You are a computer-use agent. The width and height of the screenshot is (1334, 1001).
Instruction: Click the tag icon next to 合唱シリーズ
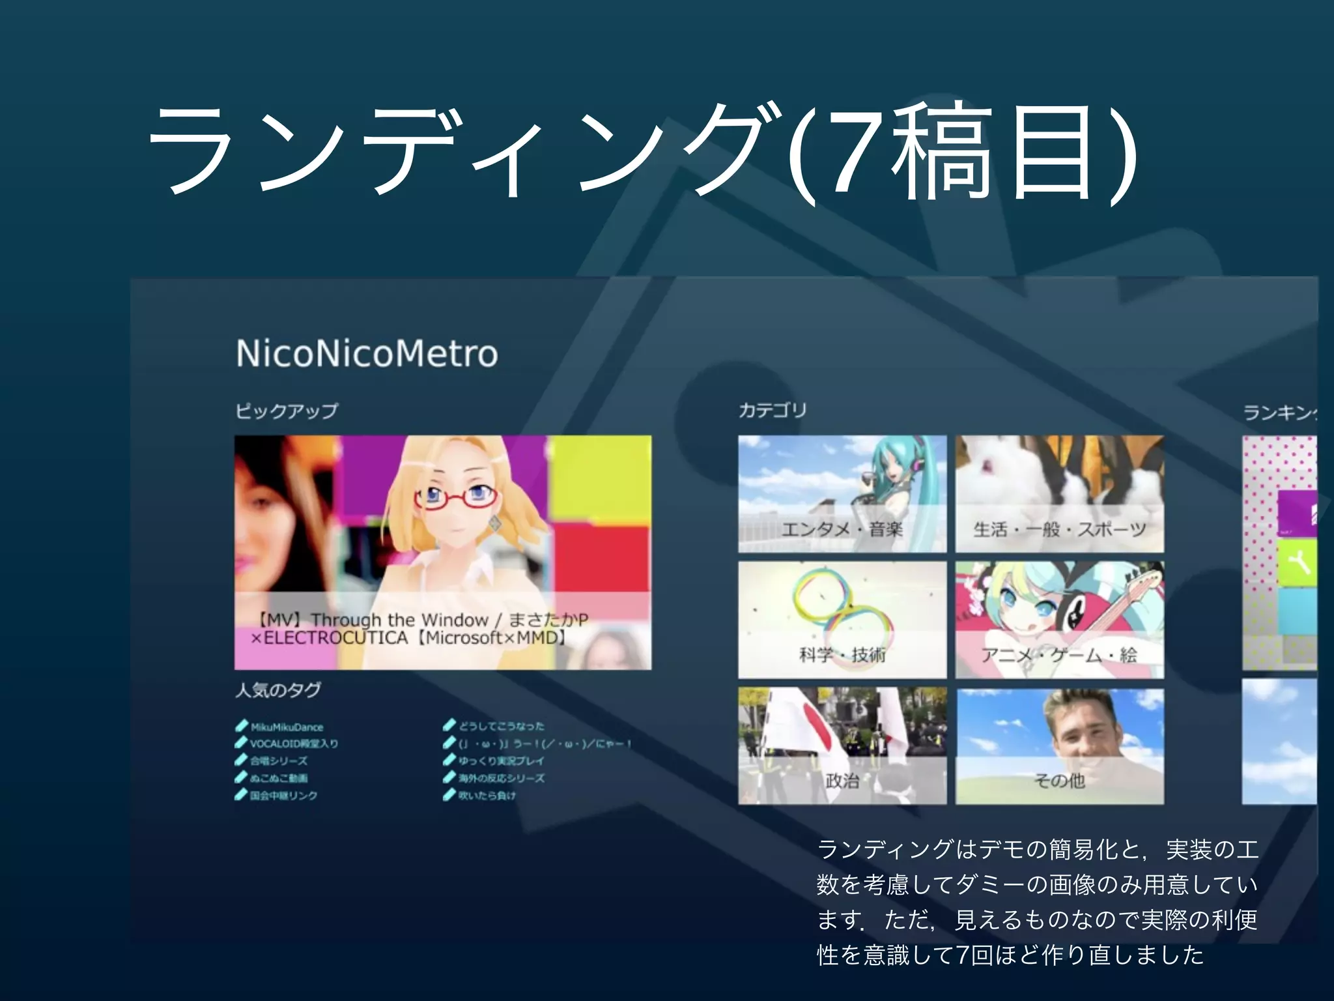(242, 760)
